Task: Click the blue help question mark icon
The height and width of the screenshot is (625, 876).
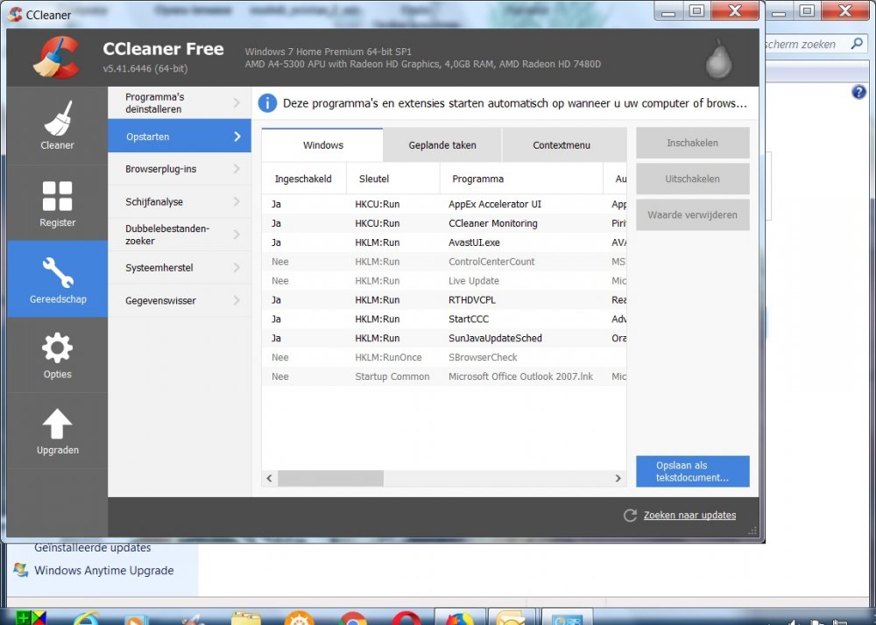Action: coord(858,92)
